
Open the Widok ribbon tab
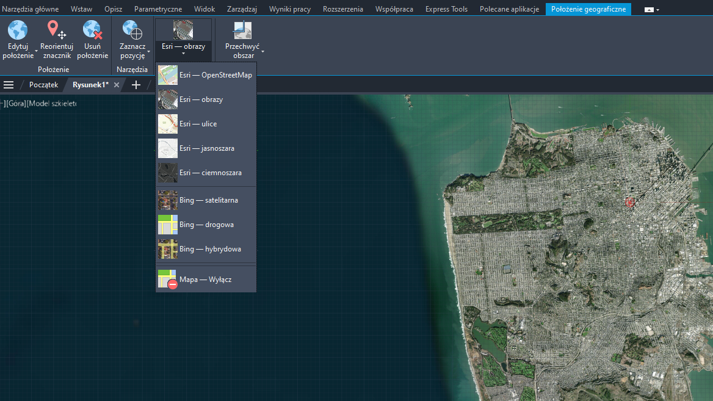[x=204, y=9]
